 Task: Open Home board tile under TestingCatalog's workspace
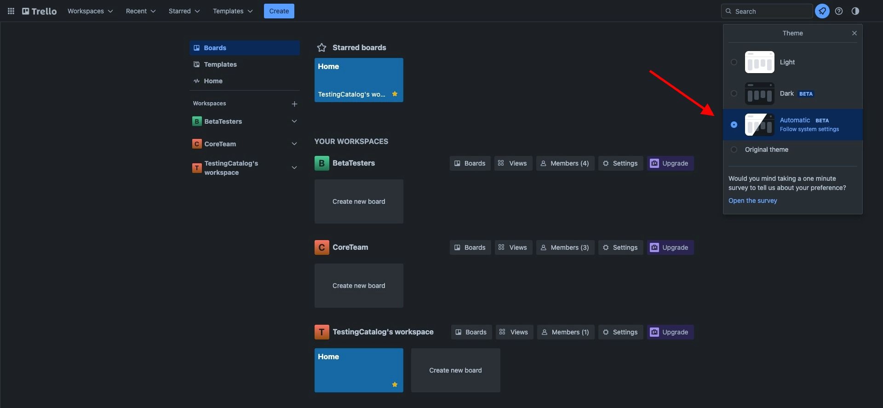(x=359, y=370)
